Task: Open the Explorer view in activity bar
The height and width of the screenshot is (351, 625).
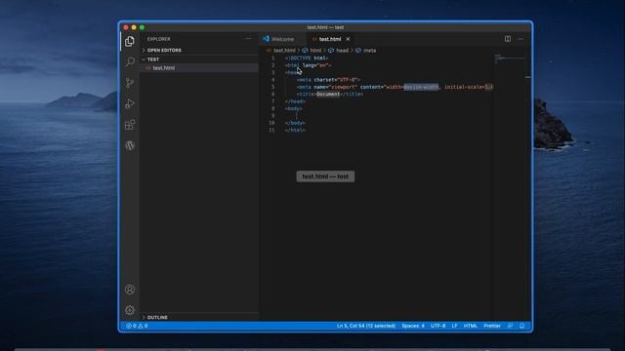Action: (x=130, y=41)
